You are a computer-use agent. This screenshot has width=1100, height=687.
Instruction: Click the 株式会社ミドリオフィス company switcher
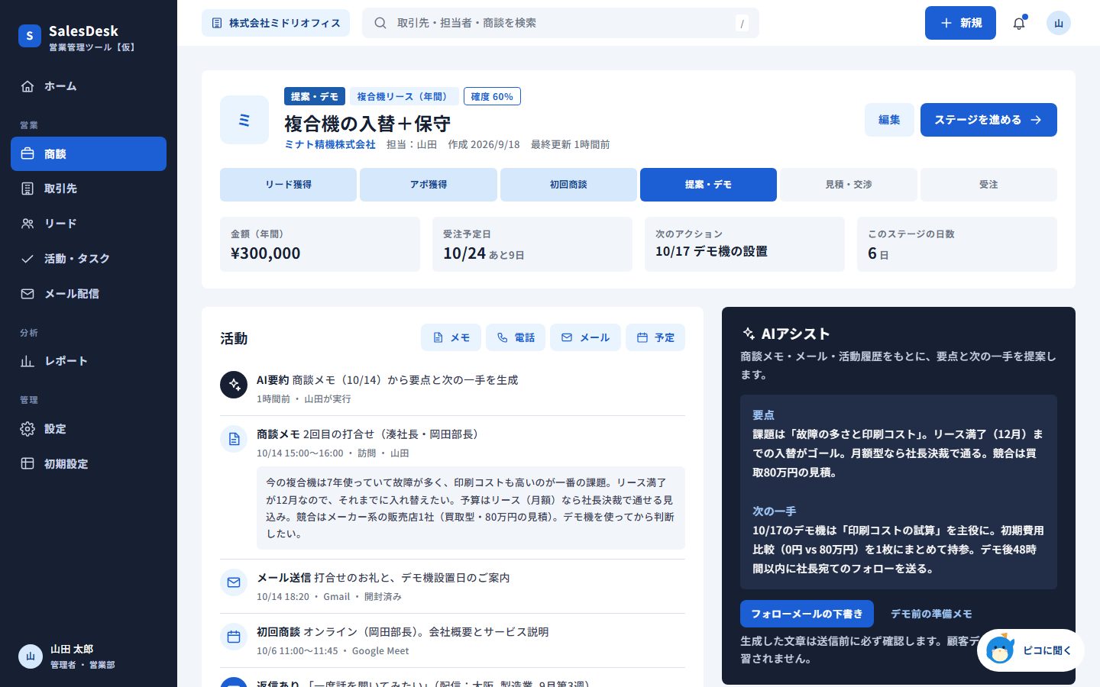tap(276, 23)
